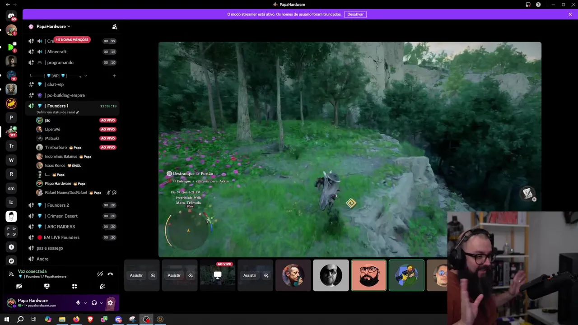
Task: Click the first Assistir stream button
Action: click(x=136, y=275)
